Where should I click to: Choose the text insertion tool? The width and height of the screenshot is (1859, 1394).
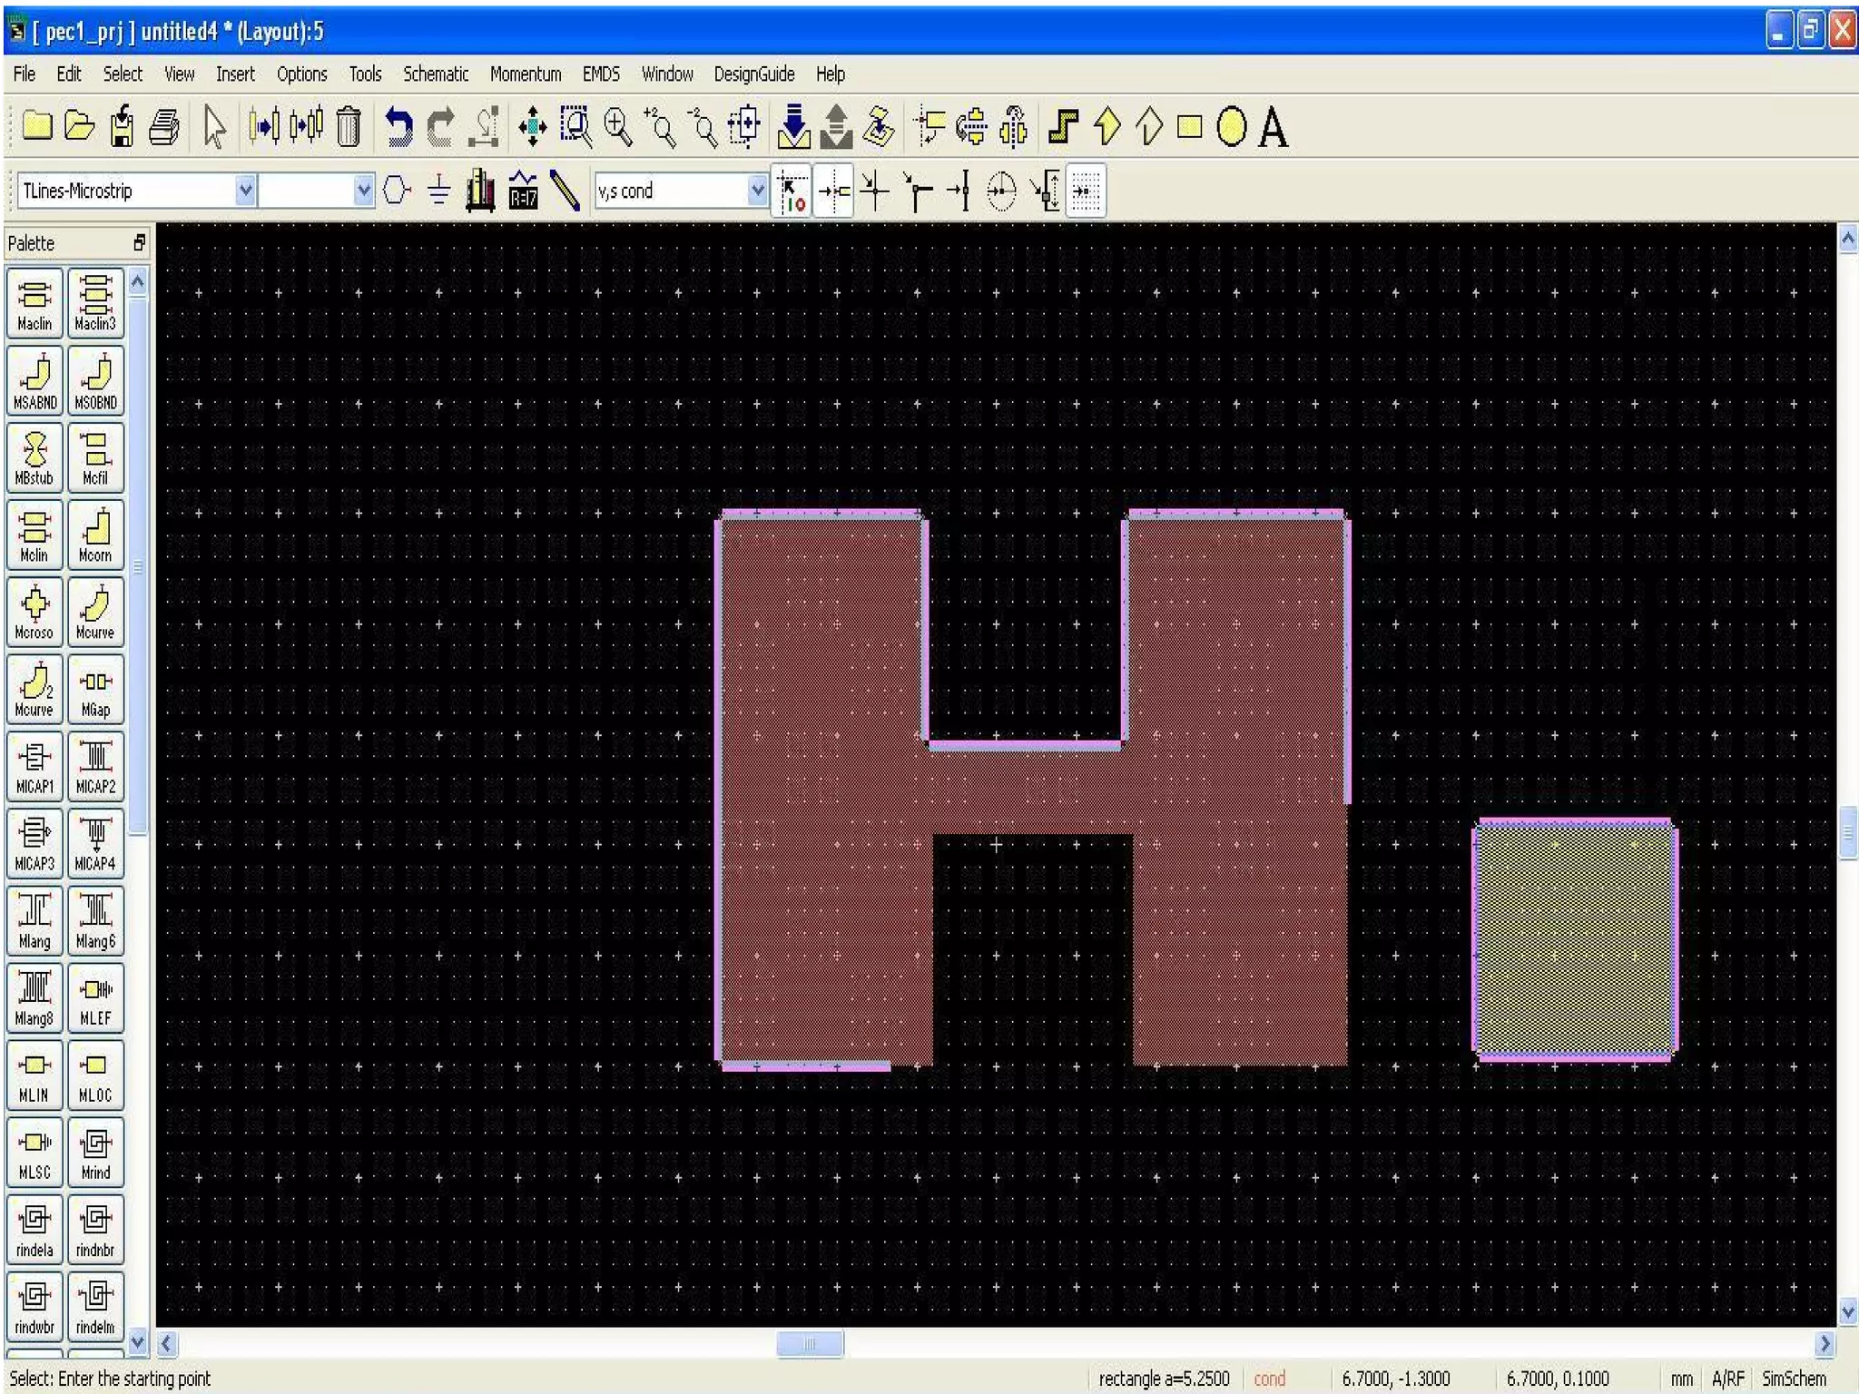point(1273,127)
